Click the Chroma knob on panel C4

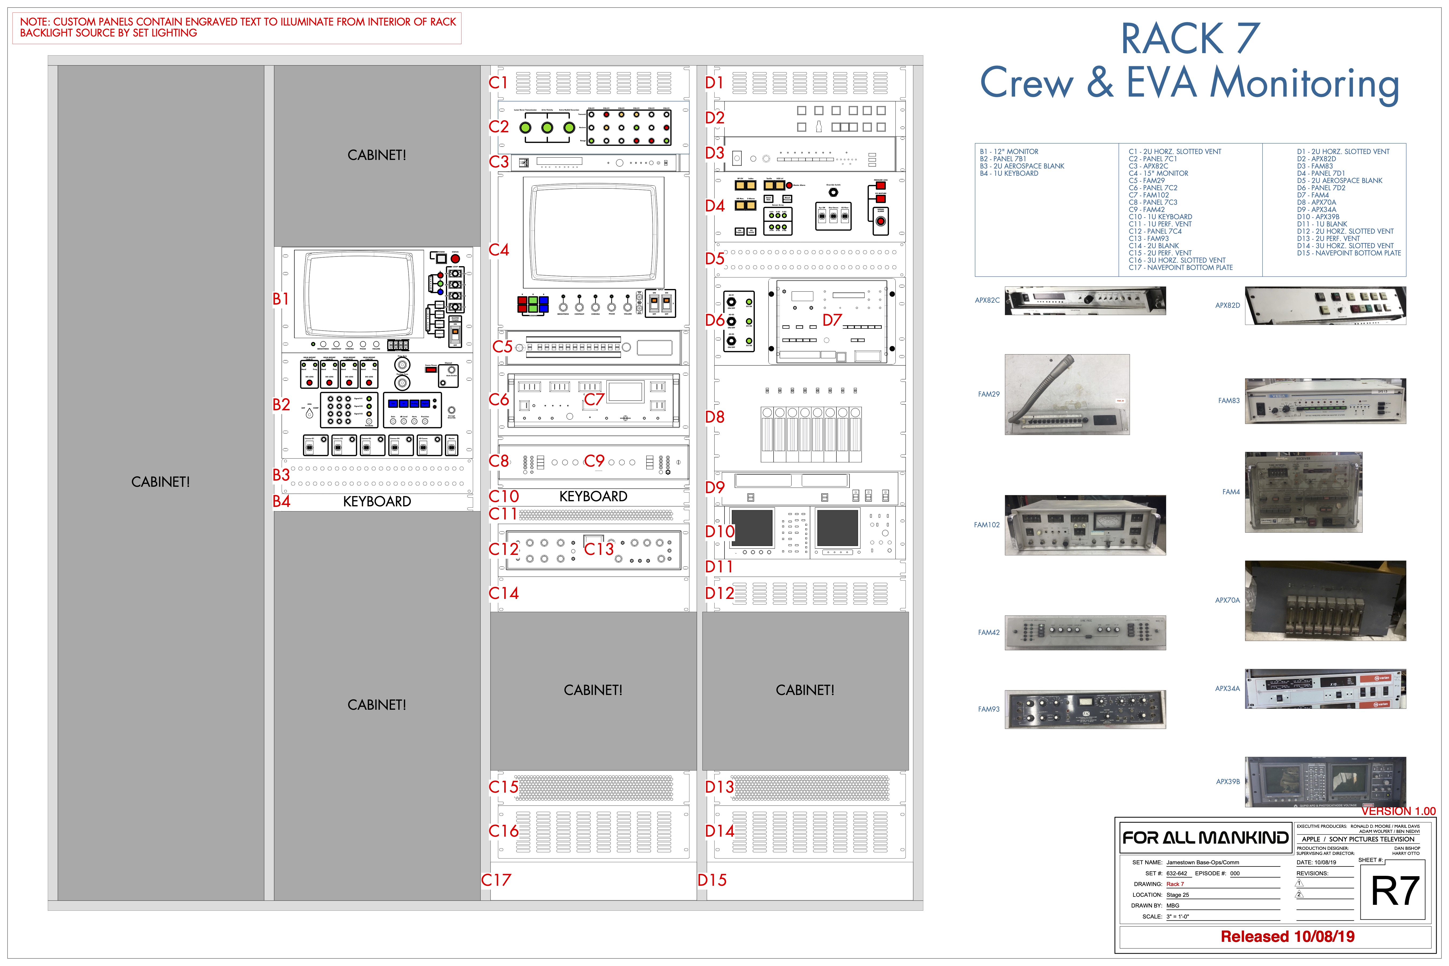[x=596, y=308]
